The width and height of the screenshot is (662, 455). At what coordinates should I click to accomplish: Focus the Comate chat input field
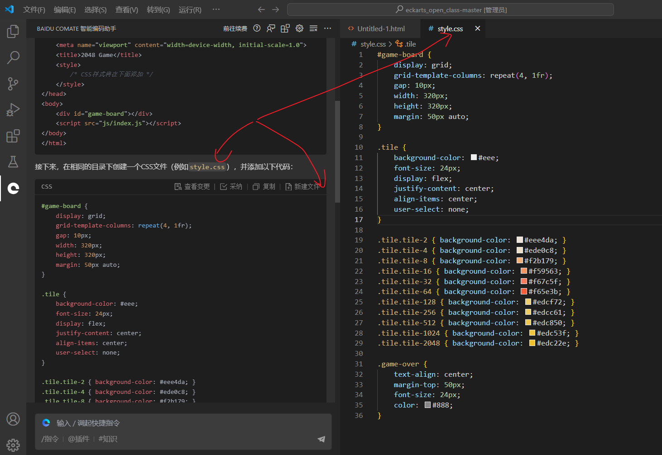tap(183, 423)
